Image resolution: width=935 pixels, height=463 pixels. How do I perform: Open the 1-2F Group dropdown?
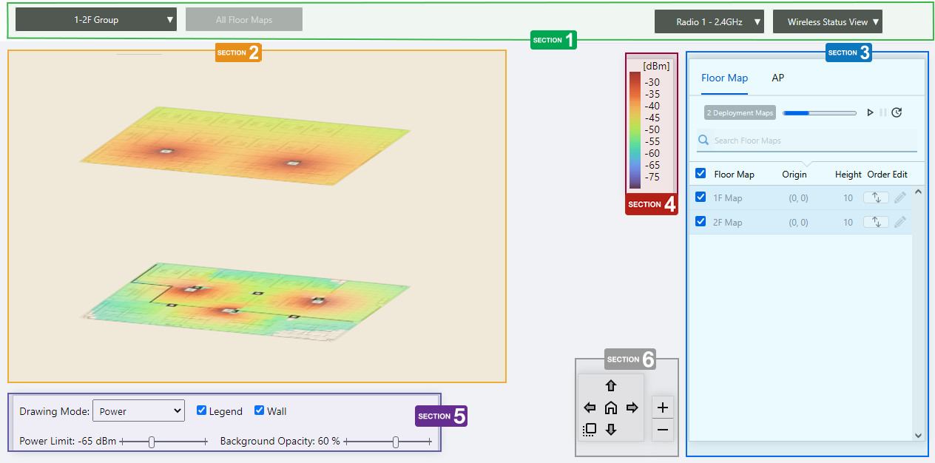(x=96, y=20)
